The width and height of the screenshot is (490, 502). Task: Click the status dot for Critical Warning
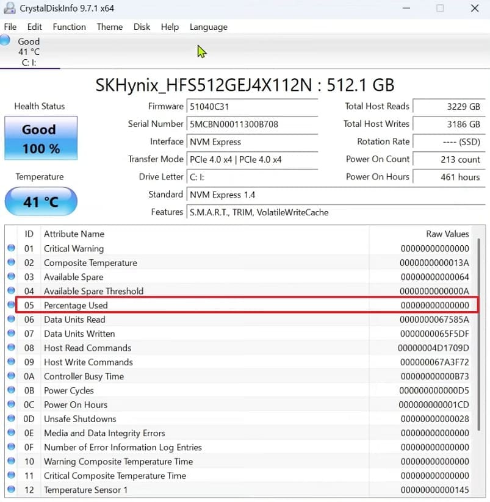pyautogui.click(x=11, y=248)
